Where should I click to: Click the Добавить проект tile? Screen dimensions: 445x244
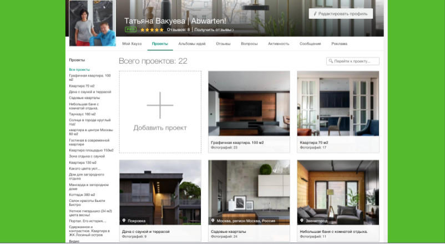coord(160,112)
